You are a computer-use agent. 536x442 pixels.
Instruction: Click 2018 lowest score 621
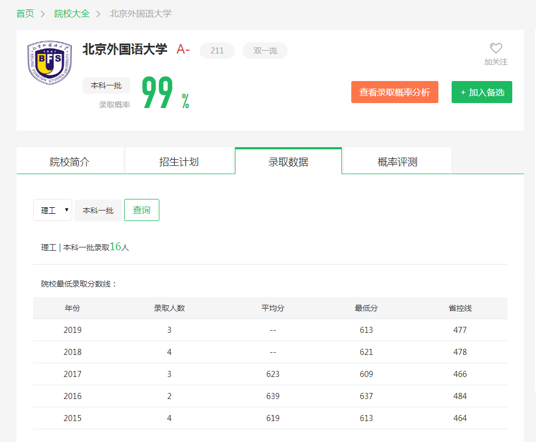pyautogui.click(x=366, y=352)
